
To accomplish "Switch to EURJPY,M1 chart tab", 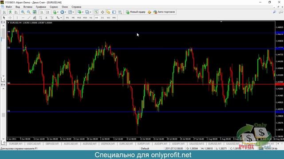I will tap(144, 144).
